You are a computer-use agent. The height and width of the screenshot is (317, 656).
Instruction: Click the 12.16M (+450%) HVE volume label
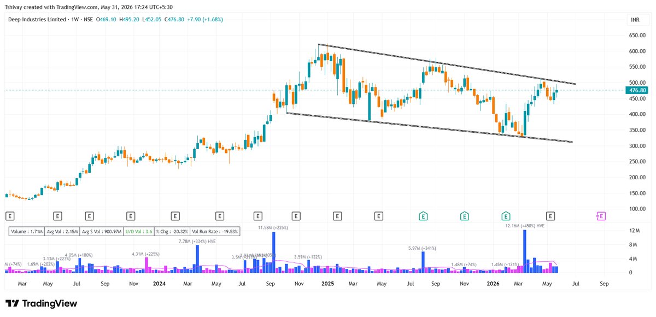[x=525, y=226]
